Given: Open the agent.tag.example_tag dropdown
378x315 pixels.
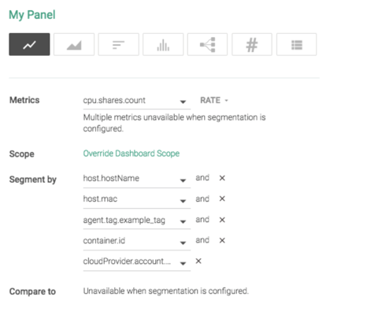Looking at the screenshot, I should coord(137,220).
